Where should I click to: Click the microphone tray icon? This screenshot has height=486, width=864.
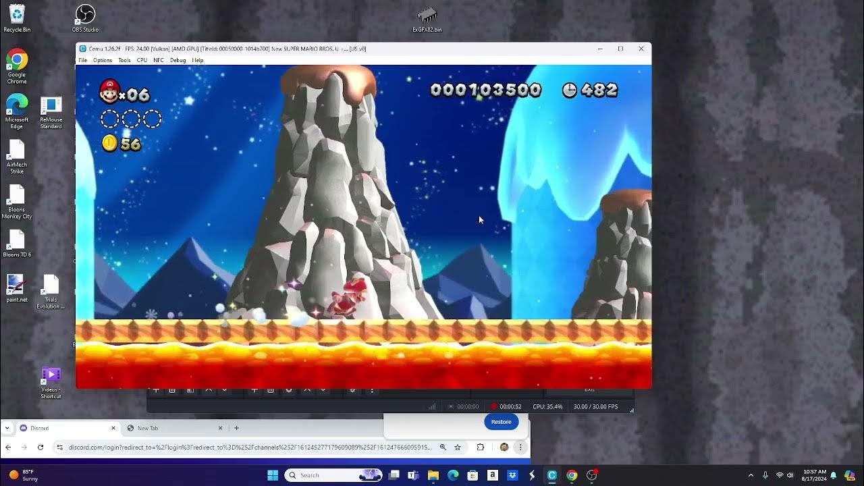(x=765, y=475)
